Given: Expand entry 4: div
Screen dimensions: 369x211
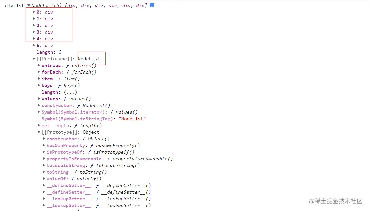Looking at the screenshot, I should [x=34, y=38].
